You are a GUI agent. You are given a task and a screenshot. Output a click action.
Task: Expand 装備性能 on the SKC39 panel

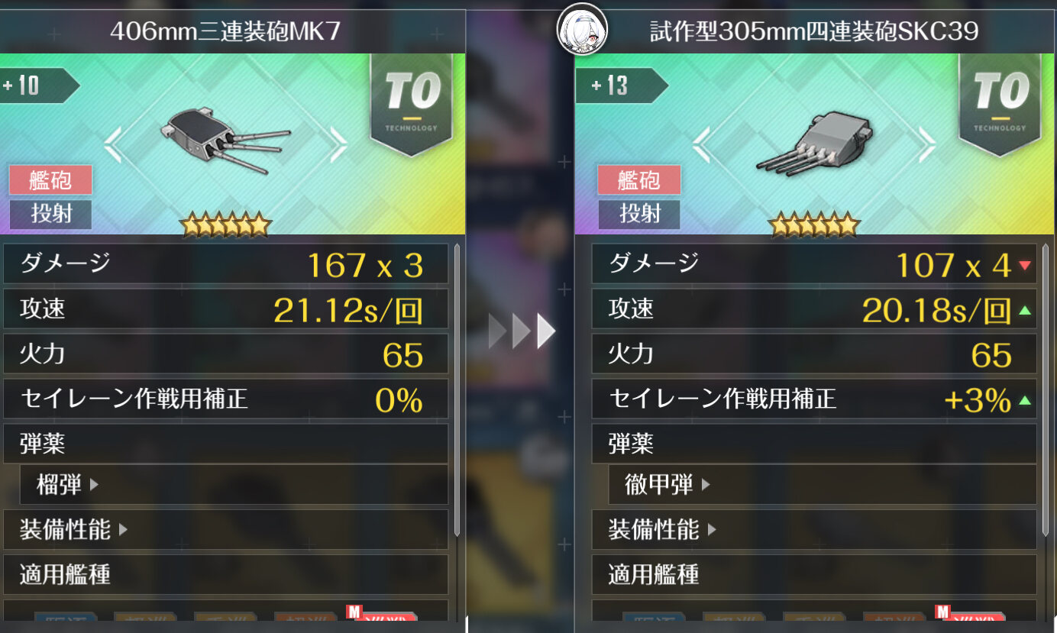662,529
